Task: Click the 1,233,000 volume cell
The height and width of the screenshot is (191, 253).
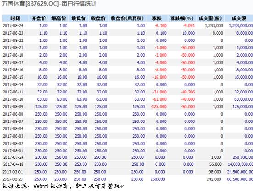Action: pyautogui.click(x=214, y=26)
